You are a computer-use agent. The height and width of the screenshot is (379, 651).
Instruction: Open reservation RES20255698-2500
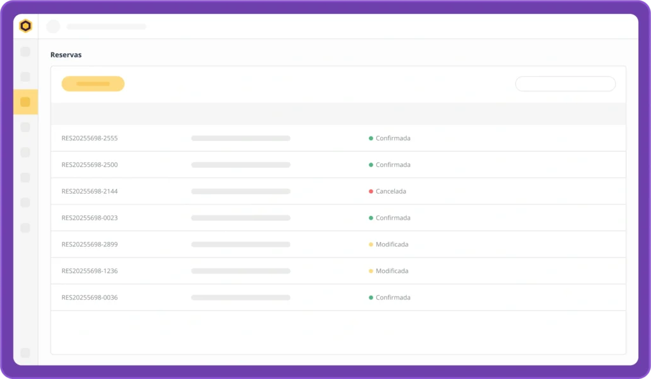(90, 164)
